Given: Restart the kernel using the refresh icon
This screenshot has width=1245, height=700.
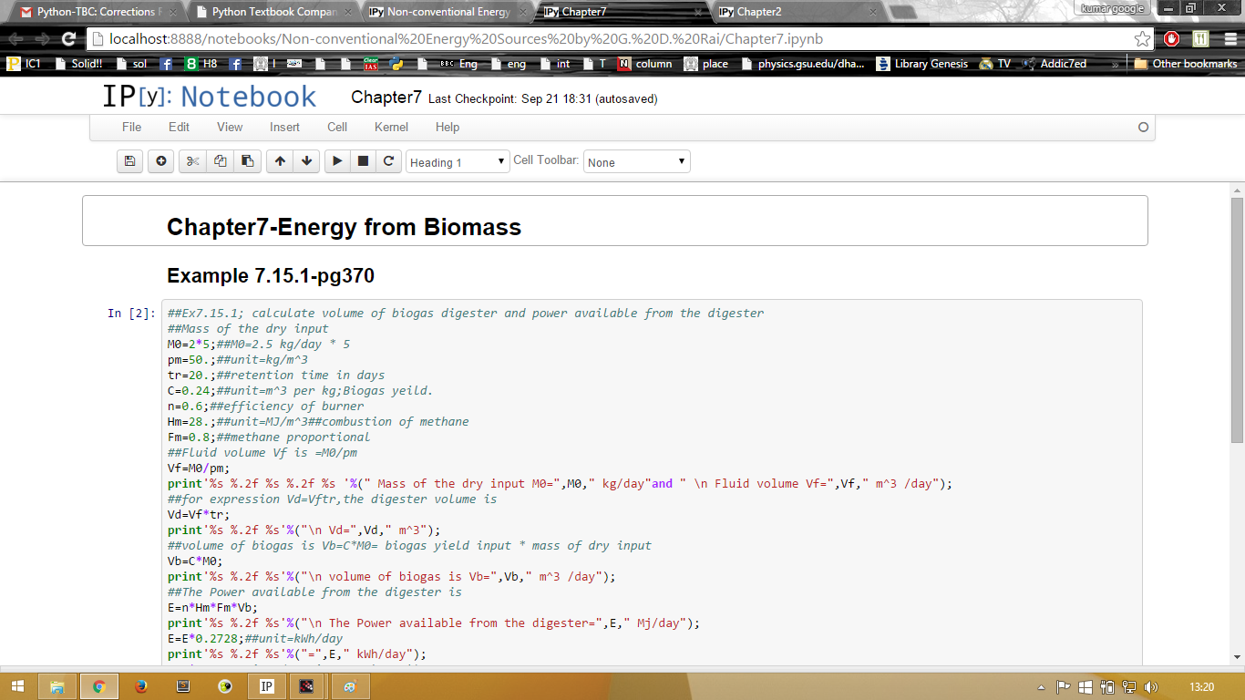Looking at the screenshot, I should [x=388, y=161].
